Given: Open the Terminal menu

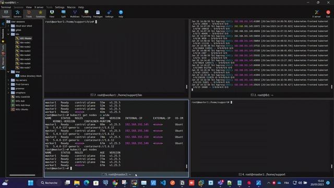Looking at the screenshot, I should point(6,7).
